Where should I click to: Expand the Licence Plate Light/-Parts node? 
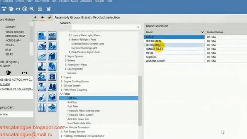[69, 36]
